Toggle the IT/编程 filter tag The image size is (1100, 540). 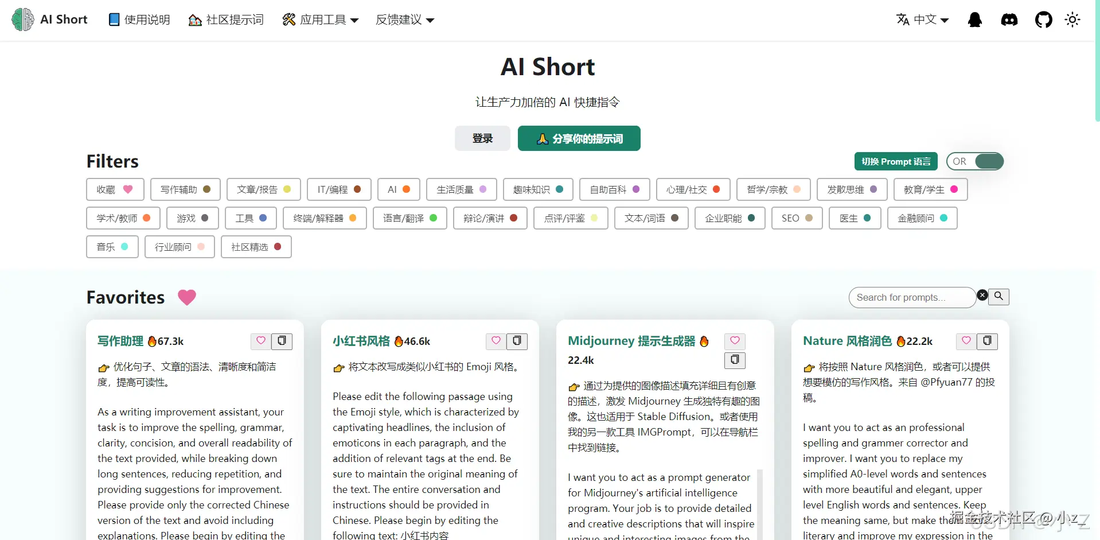340,189
